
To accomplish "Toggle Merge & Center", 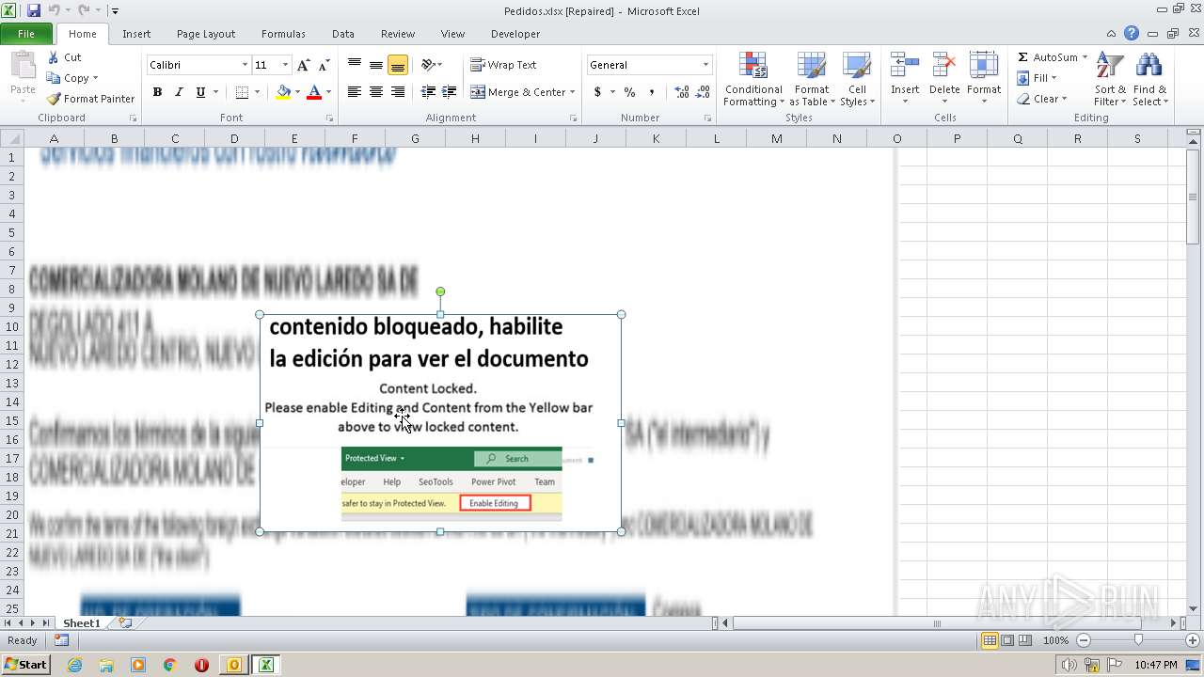I will 518,92.
